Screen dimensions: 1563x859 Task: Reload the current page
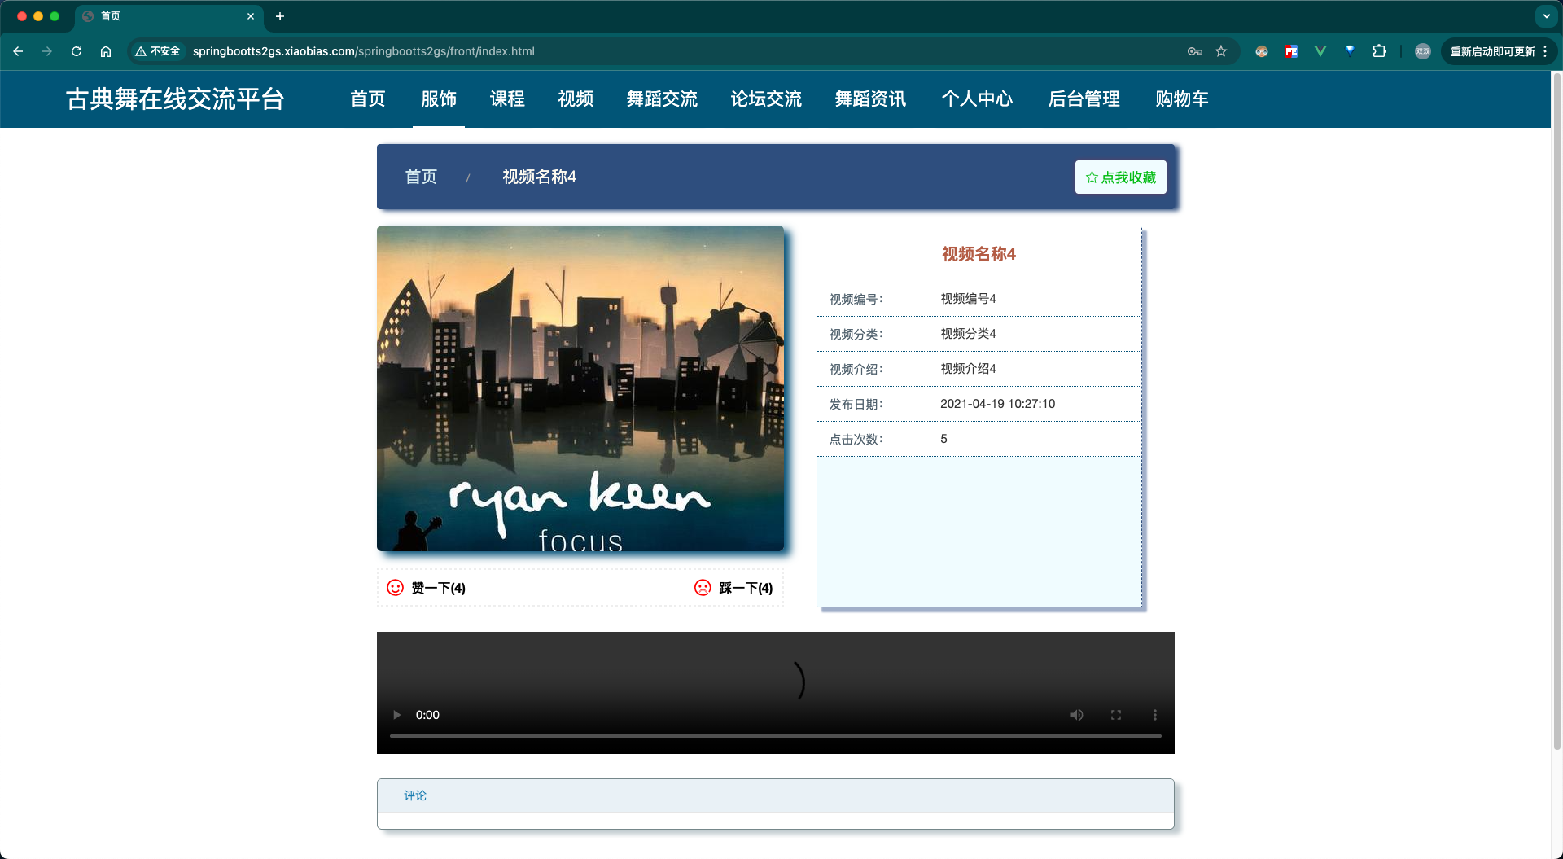[77, 51]
